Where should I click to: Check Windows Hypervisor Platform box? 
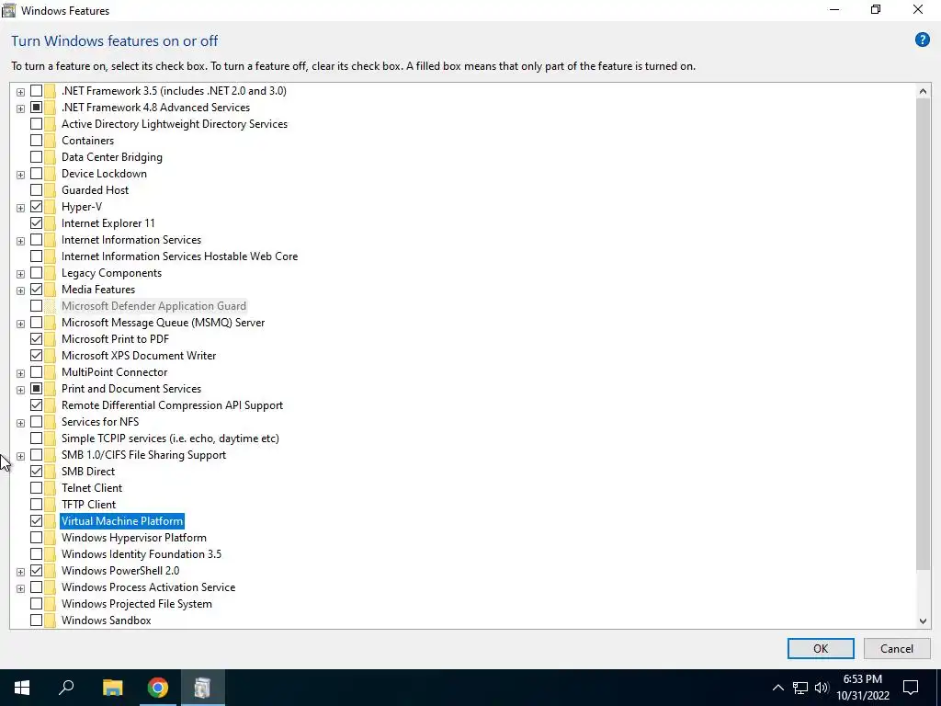pyautogui.click(x=36, y=537)
